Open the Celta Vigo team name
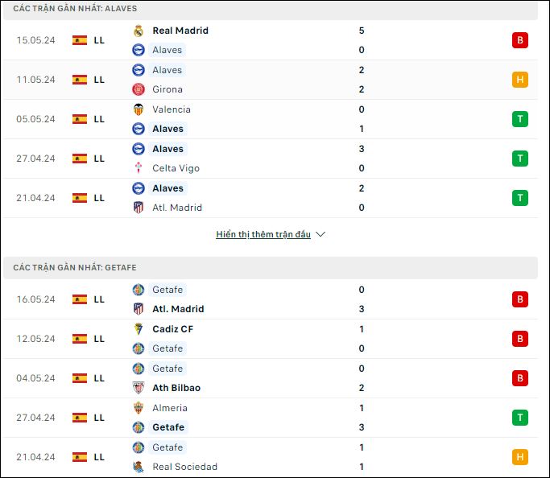The image size is (550, 478). tap(176, 168)
